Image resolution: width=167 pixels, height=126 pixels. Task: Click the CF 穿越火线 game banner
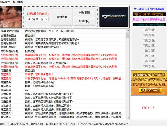(x=114, y=17)
